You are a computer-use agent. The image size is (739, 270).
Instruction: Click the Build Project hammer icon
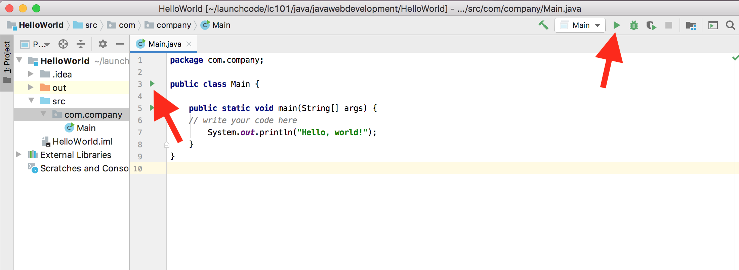[x=543, y=25]
